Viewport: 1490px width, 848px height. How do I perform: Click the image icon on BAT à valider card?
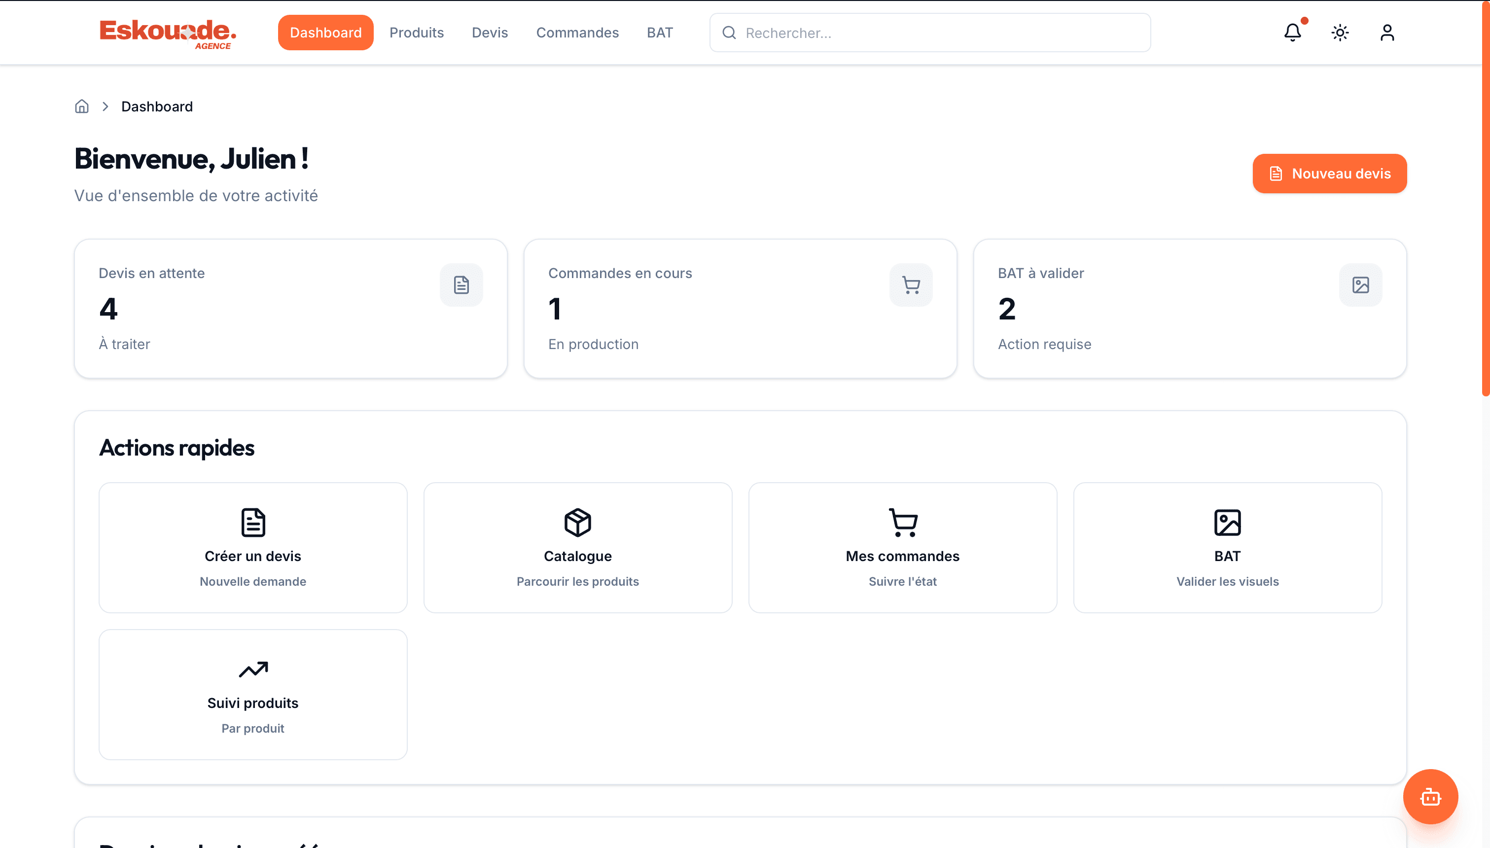click(1360, 285)
